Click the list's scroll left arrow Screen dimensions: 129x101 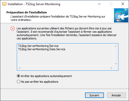pos(19,68)
